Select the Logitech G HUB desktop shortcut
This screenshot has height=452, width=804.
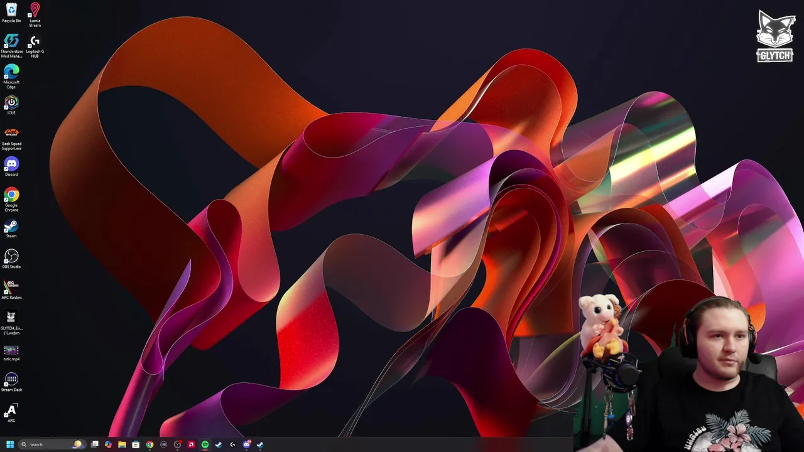[35, 46]
